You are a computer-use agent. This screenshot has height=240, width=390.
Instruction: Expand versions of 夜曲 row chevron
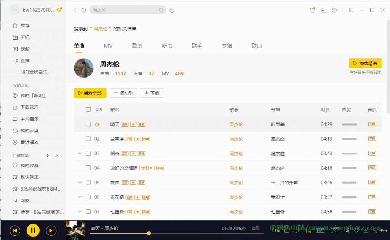(x=80, y=182)
